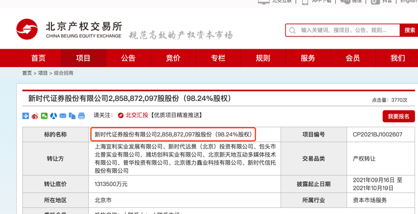Image resolution: width=418 pixels, height=214 pixels.
Task: Click the red 北交汇投 logo icon
Action: click(121, 115)
